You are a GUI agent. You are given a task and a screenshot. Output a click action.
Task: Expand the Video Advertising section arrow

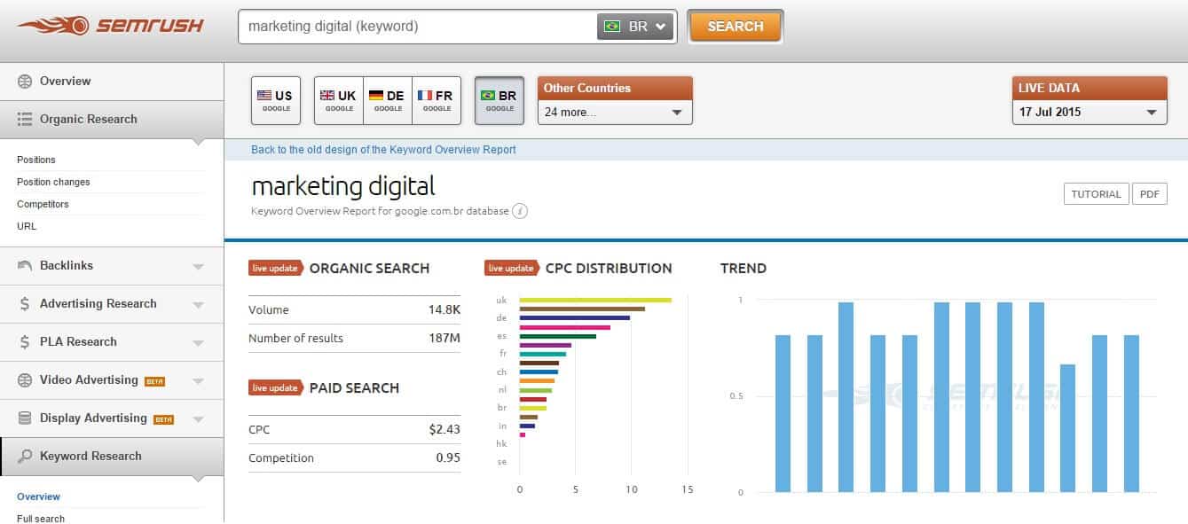pyautogui.click(x=199, y=380)
